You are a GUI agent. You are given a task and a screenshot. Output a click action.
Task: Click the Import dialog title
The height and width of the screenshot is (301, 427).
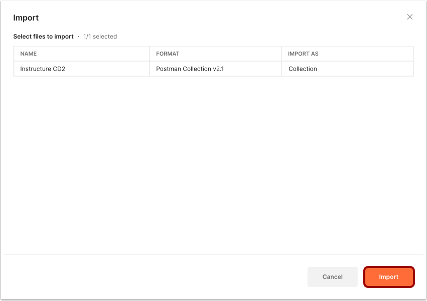(26, 18)
